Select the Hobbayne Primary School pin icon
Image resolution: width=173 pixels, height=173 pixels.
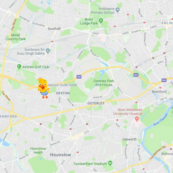(x=118, y=10)
